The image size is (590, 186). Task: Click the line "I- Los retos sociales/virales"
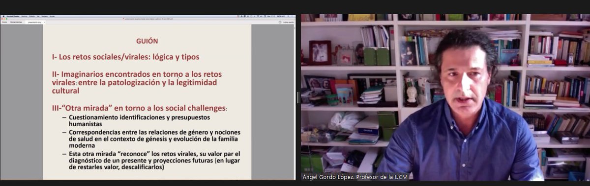[125, 57]
